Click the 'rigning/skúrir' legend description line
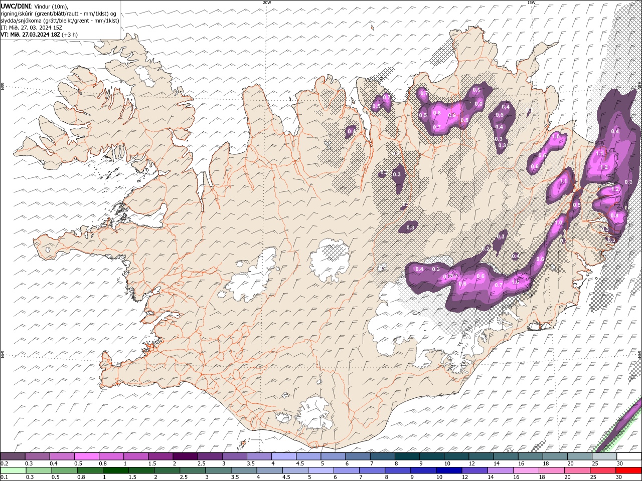This screenshot has width=642, height=481. coord(58,14)
